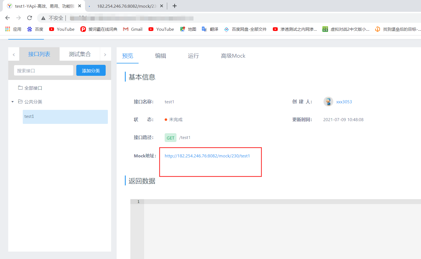Viewport: 421px width, 259px height.
Task: Open the 百度 bookmark
Action: pos(35,29)
